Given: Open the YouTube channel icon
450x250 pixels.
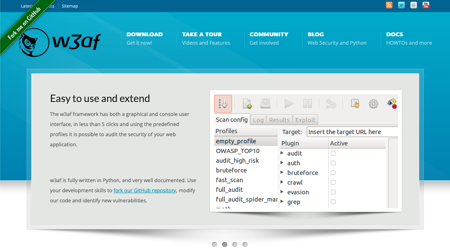Looking at the screenshot, I should point(426,5).
